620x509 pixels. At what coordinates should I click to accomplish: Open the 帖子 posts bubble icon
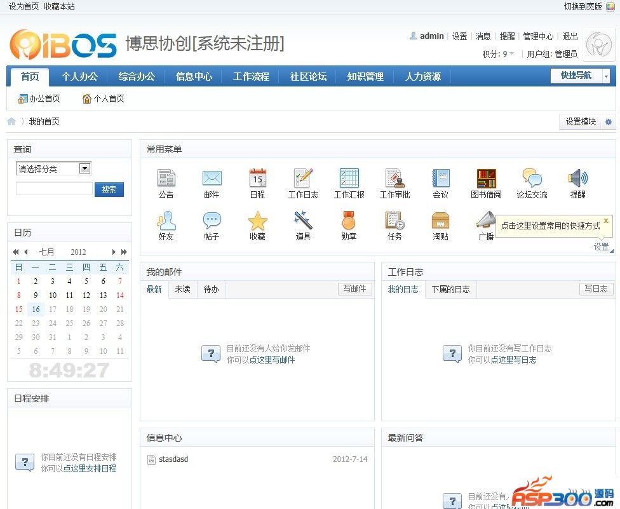pos(212,221)
